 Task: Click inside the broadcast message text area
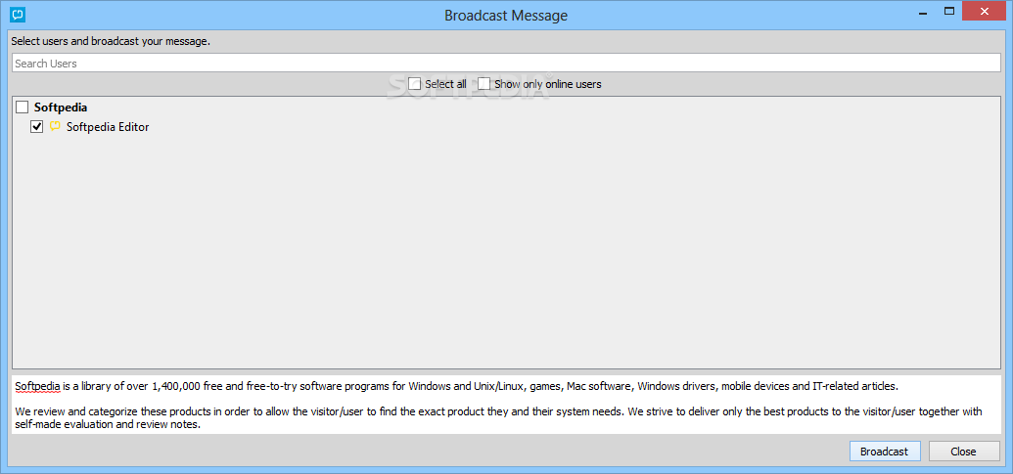coord(507,405)
